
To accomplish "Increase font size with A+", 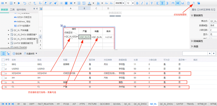I will pyautogui.click(x=106, y=3).
